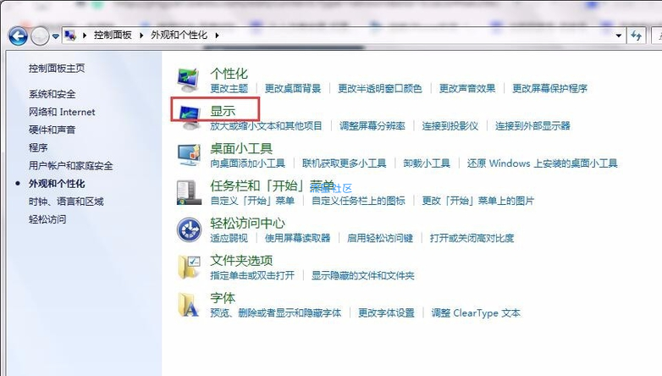Open 用户帐户和家庭安全 in sidebar
Viewport: 662px width, 376px height.
70,166
